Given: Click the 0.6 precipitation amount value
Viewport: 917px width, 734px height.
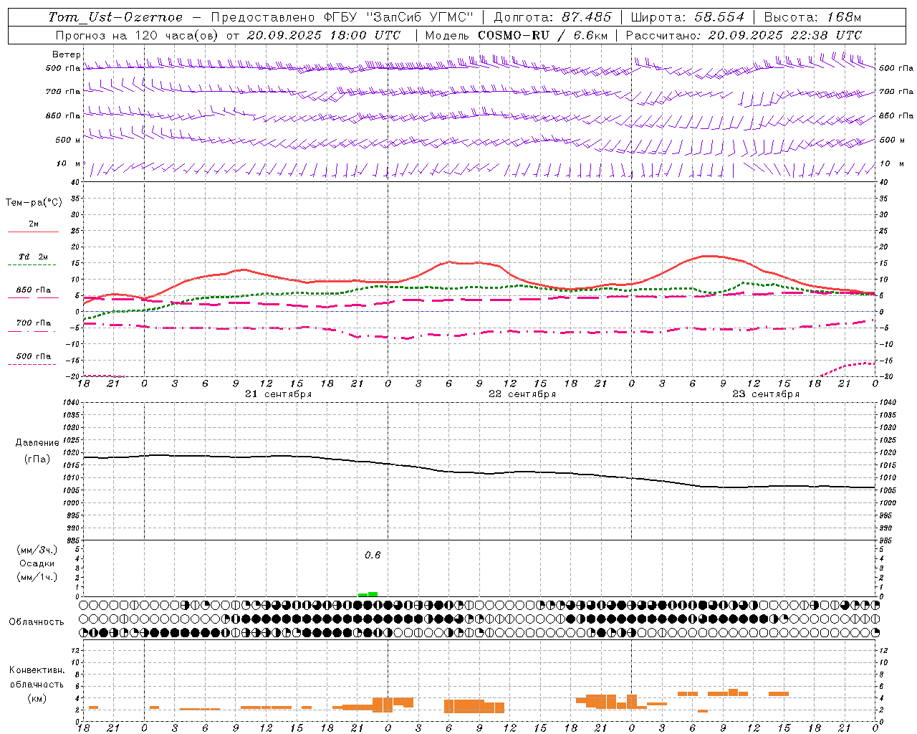Looking at the screenshot, I should pos(373,556).
